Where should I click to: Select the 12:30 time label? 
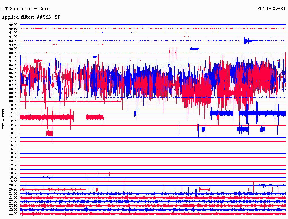click(13, 125)
